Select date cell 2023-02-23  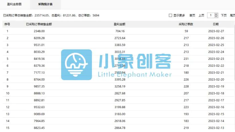click(216, 59)
